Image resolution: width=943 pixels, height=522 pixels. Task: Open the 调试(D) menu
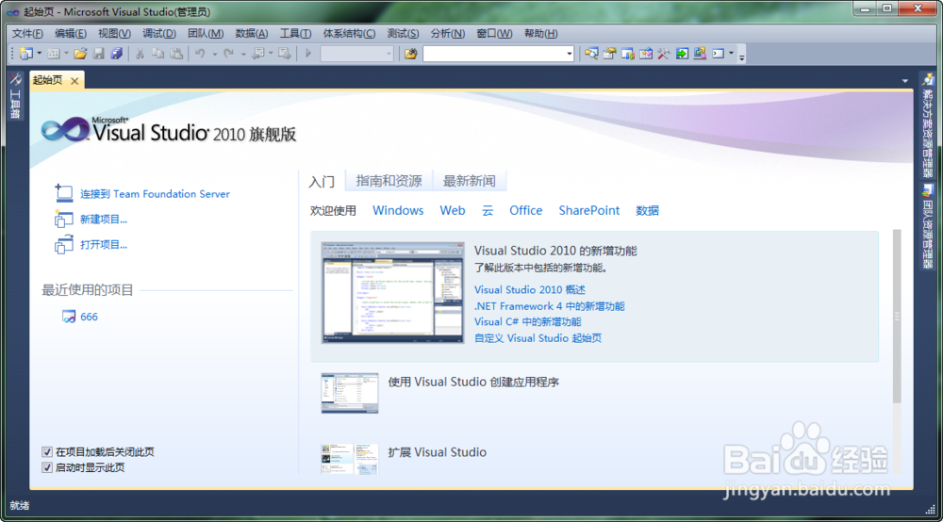pos(159,33)
